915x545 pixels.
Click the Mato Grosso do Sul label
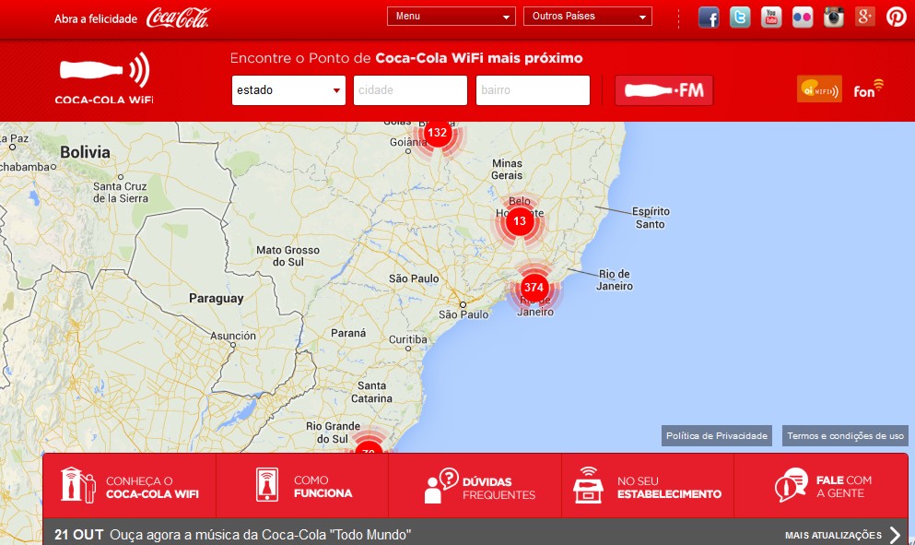(287, 255)
